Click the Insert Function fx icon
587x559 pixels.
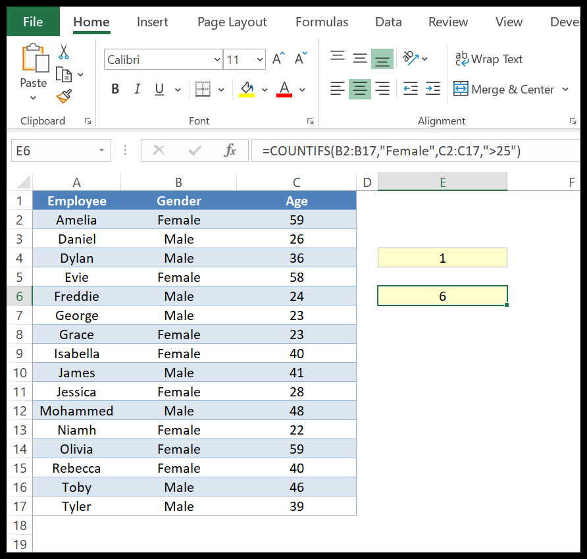click(230, 151)
